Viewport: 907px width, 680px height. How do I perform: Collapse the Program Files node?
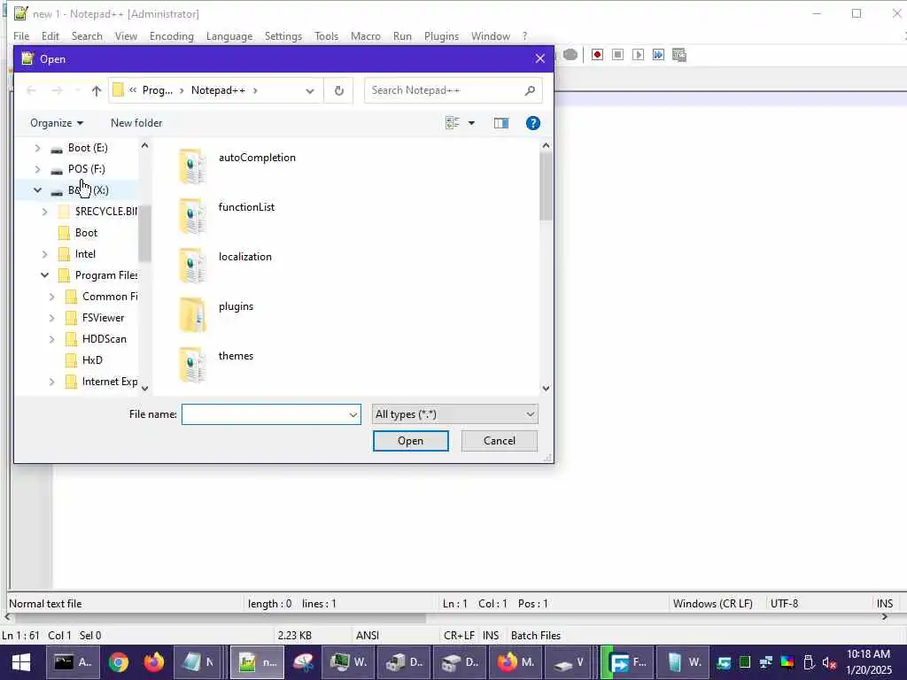(x=45, y=275)
